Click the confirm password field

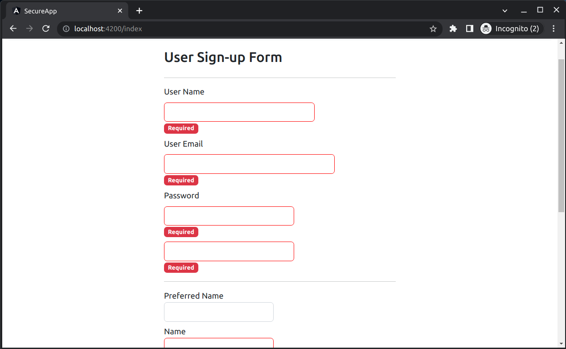pyautogui.click(x=229, y=251)
